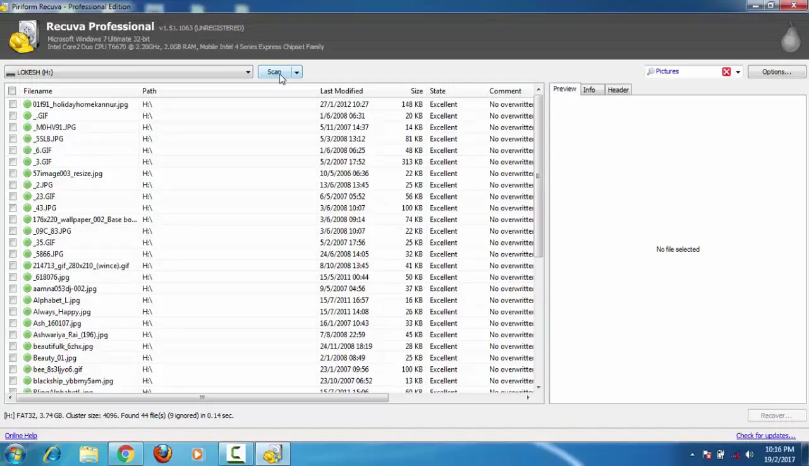Select file aamna053dj-002.jpg
This screenshot has height=466, width=809.
(64, 289)
